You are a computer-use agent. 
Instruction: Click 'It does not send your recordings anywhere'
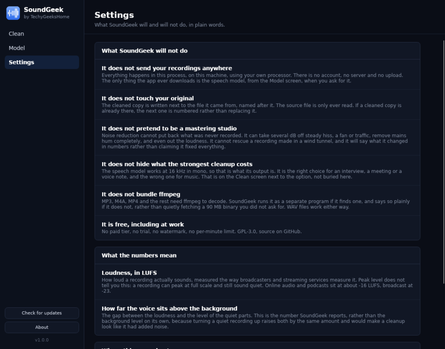[x=166, y=68]
